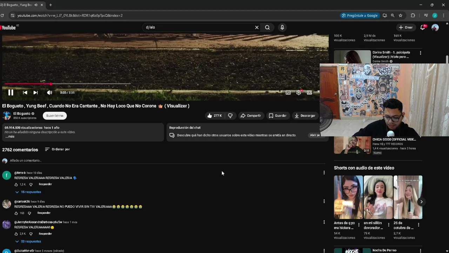Image resolution: width=449 pixels, height=253 pixels.
Task: Subscribe with the Suscribirme button
Action: 55,116
